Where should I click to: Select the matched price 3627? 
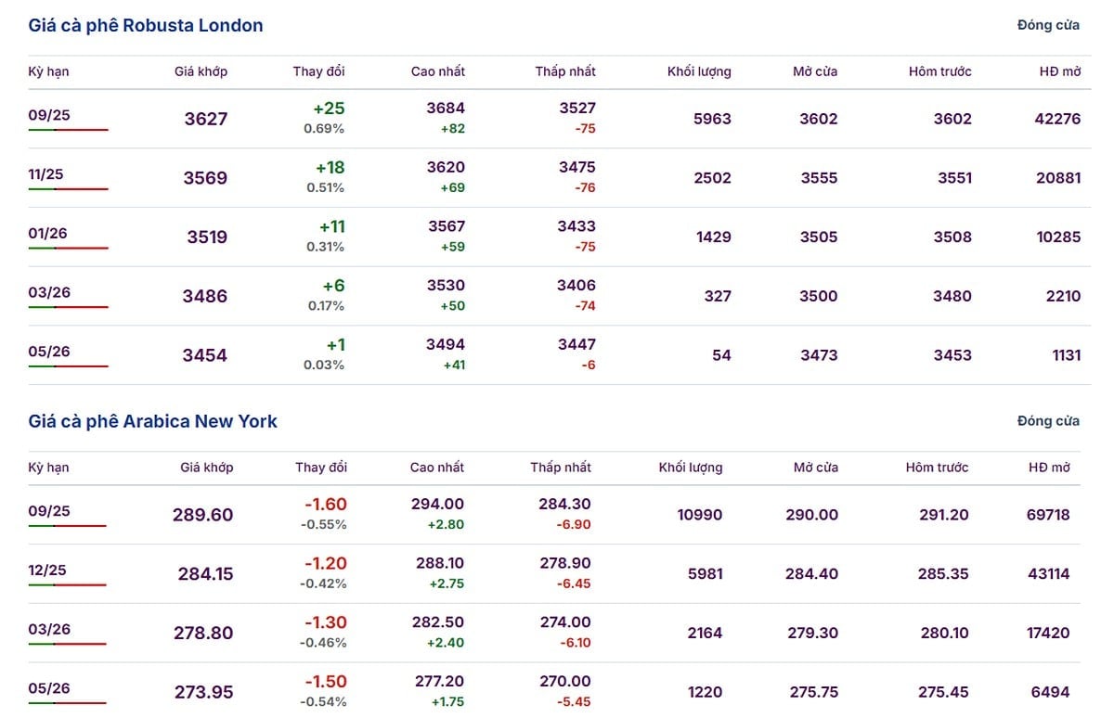(205, 119)
